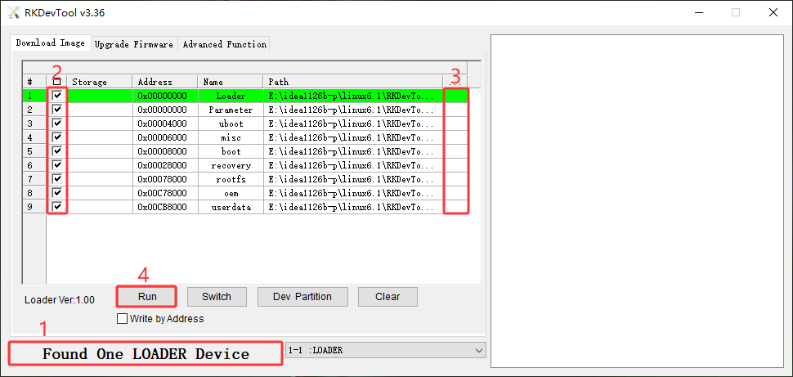Browse path via uboot row's end cell
The image size is (793, 377).
coord(455,123)
